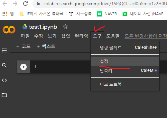Screen dimensions: 167x118
Task: Open the apps grid bookmark icon
Action: [5, 14]
